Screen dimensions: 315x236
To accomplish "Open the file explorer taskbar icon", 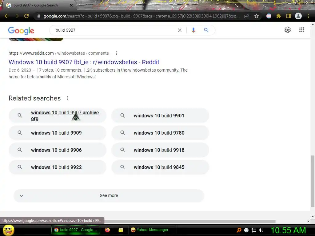I will point(121,230).
